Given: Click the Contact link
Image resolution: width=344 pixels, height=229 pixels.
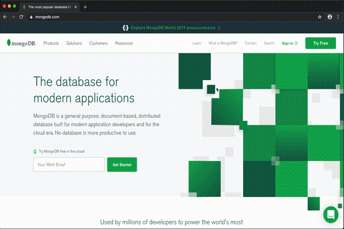Looking at the screenshot, I should tap(251, 43).
